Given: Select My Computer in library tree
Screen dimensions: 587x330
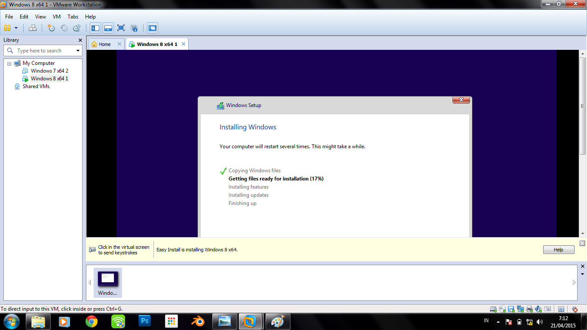Looking at the screenshot, I should pos(39,63).
